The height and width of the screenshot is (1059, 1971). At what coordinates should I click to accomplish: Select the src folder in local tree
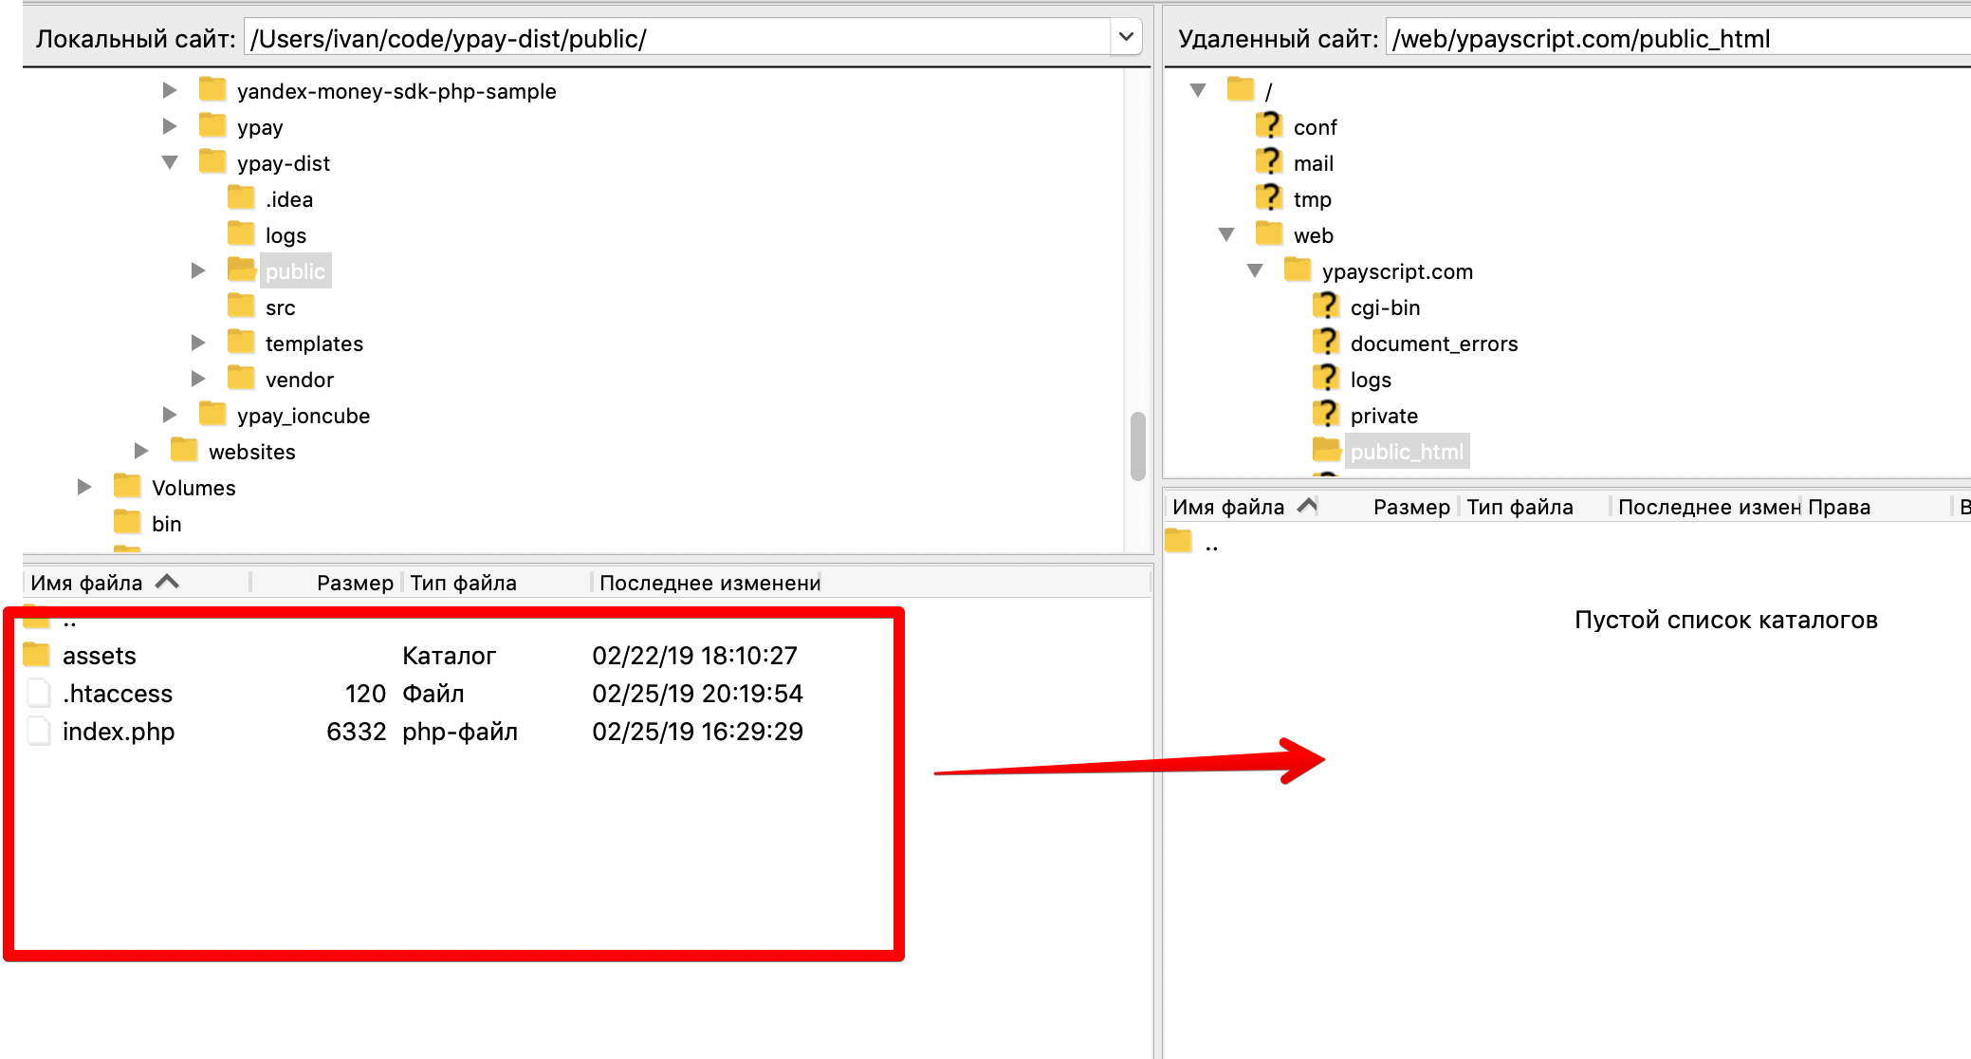280,307
